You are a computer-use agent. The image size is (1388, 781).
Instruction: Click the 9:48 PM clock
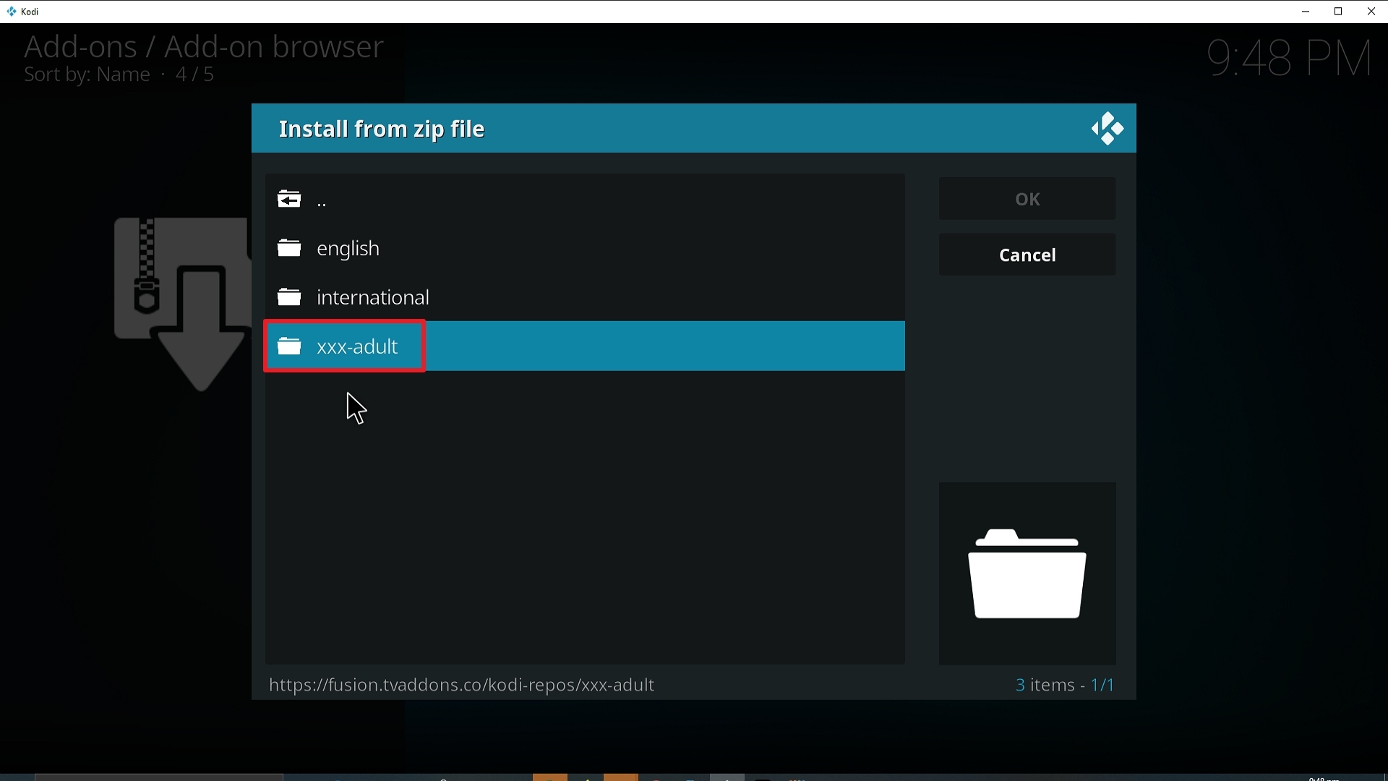point(1290,59)
